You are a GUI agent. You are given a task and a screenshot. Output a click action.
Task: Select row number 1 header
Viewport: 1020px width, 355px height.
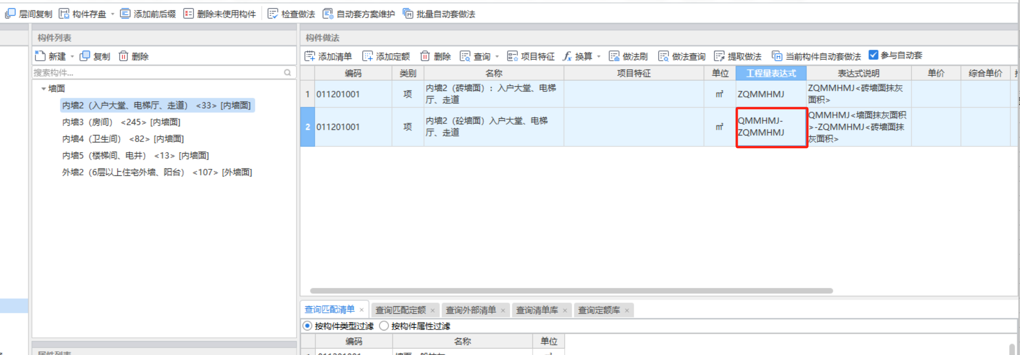click(x=307, y=94)
